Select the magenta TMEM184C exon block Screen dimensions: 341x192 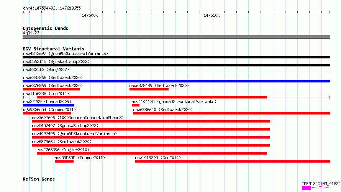pyautogui.click(x=306, y=188)
